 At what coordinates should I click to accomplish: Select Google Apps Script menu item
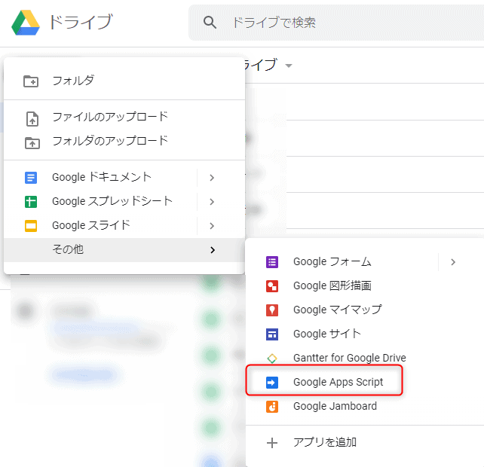(338, 382)
